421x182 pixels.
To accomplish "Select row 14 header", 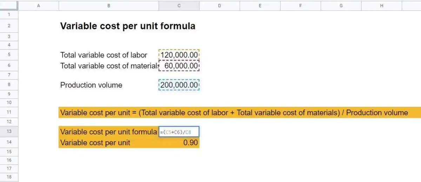I will (9, 142).
